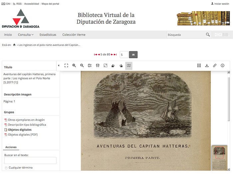Open Otros ejemplares en Aragón PDF
Viewport: 233px width, 174px height.
pos(25,120)
